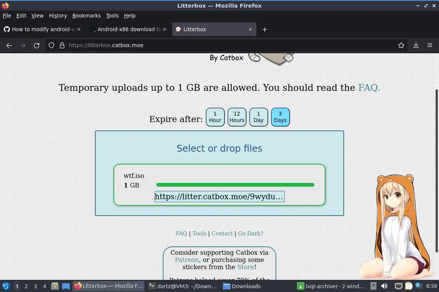
Task: Switch to Downloads file manager window
Action: click(242, 286)
